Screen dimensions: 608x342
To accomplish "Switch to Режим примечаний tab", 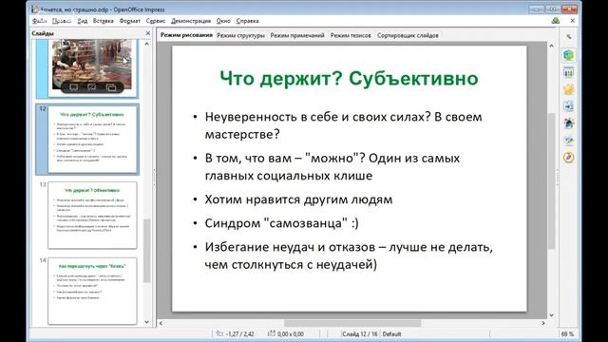I will pyautogui.click(x=297, y=35).
